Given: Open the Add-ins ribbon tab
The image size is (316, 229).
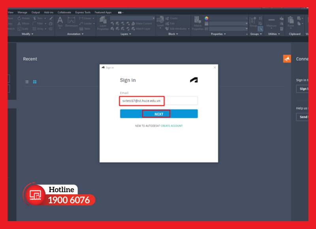Looking at the screenshot, I should pyautogui.click(x=49, y=13).
